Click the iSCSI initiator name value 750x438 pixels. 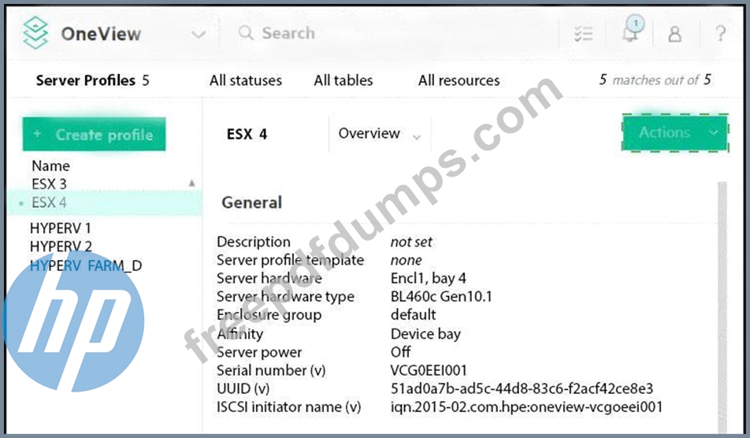pyautogui.click(x=526, y=407)
